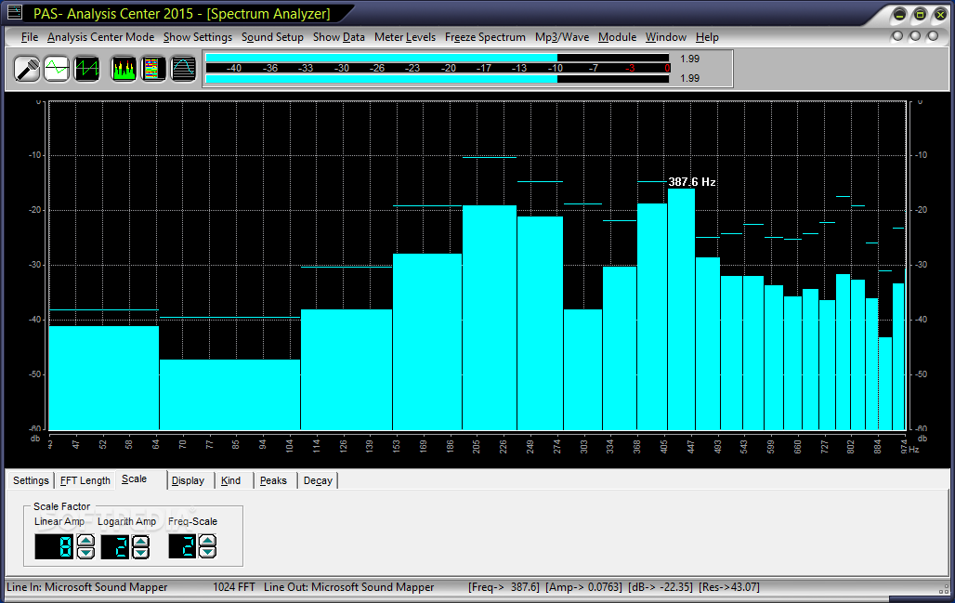Click the first round Spectrum Analyzer child-window button
Viewport: 955px width, 603px height.
tap(897, 36)
